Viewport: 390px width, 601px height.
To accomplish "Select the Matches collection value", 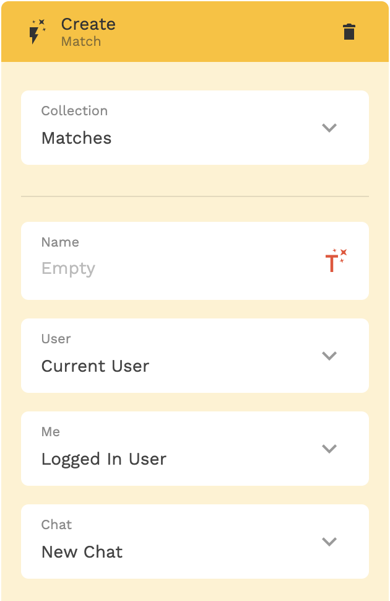I will click(x=77, y=138).
